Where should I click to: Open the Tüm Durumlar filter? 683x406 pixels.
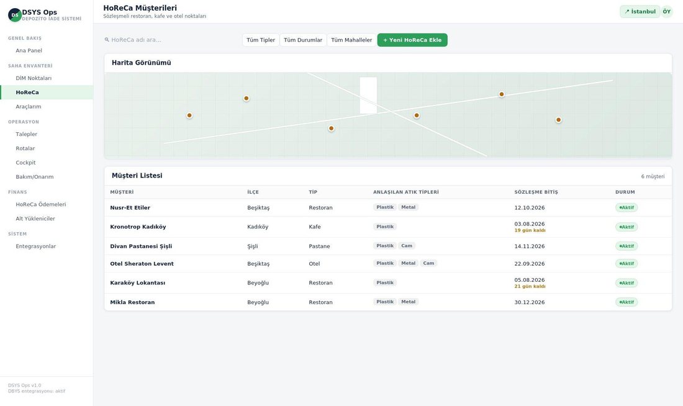(x=303, y=40)
